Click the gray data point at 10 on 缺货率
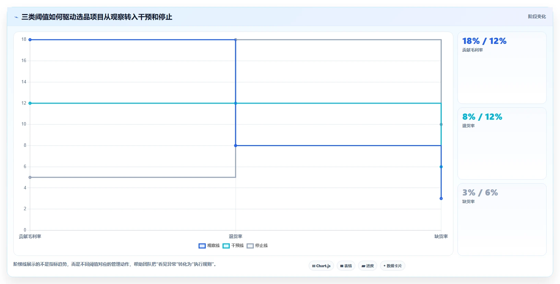This screenshot has width=560, height=284. pyautogui.click(x=441, y=125)
